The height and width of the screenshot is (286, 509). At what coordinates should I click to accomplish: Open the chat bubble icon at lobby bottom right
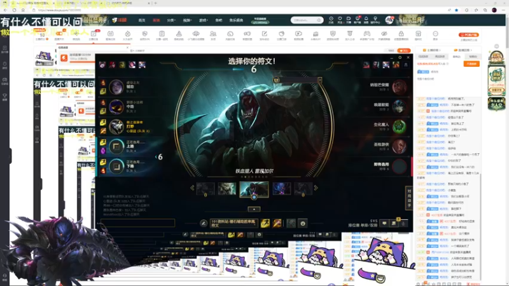coord(384,224)
